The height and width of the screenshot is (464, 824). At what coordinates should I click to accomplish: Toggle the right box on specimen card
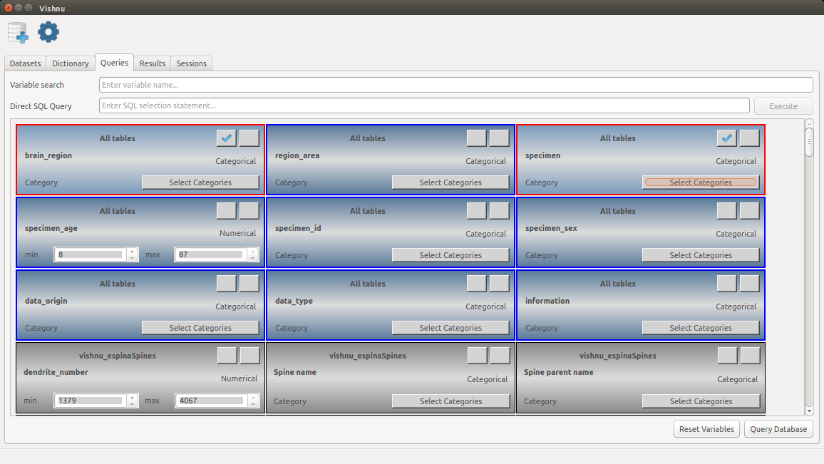[749, 138]
